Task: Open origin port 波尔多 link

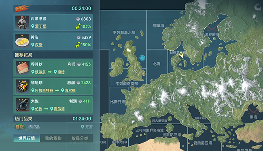Action: (40, 72)
